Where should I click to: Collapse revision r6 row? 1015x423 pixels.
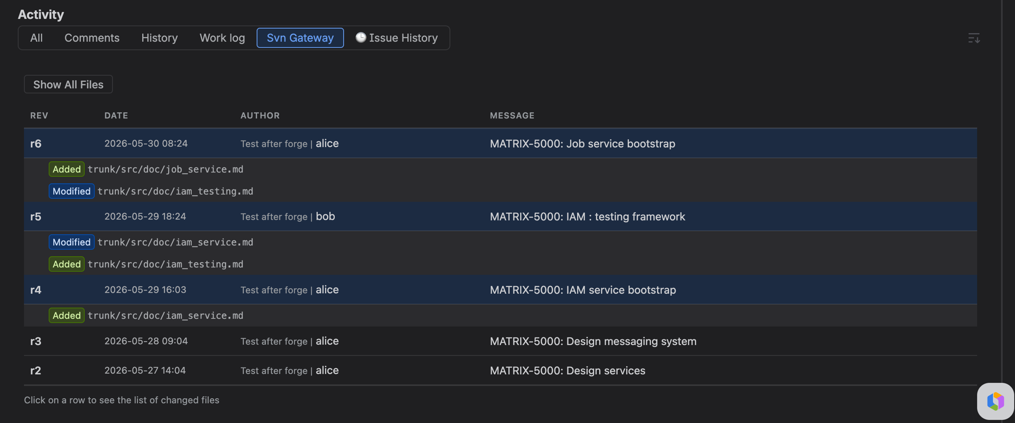(x=500, y=143)
